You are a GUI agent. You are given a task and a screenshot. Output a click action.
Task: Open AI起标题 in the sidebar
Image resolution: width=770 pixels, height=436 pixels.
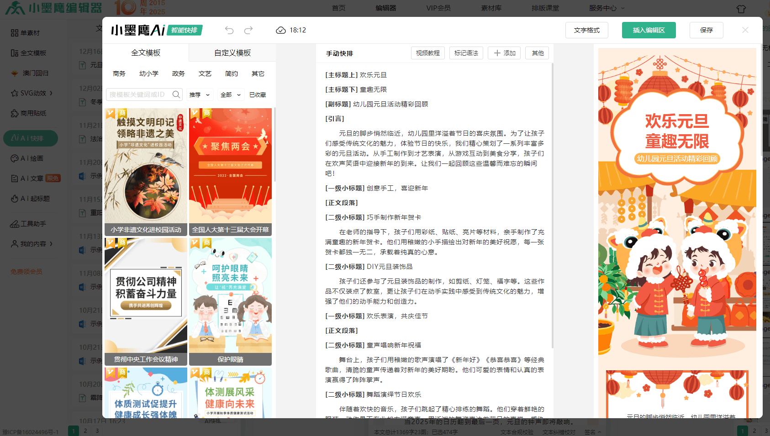[x=30, y=199]
